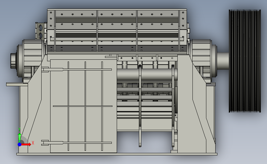
Task: Select the ribbed access door panel
Action: 83,106
